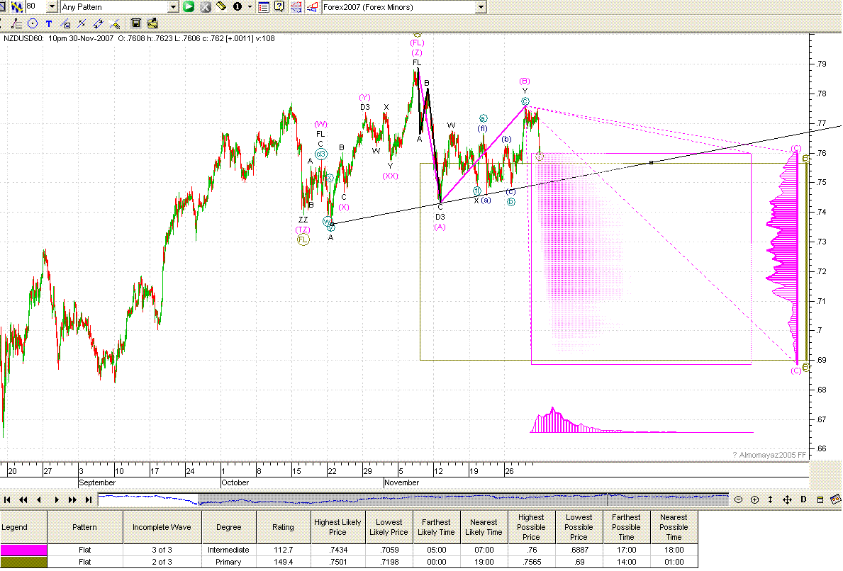The height and width of the screenshot is (571, 843).
Task: Click the zoom out minus icon
Action: [x=739, y=499]
